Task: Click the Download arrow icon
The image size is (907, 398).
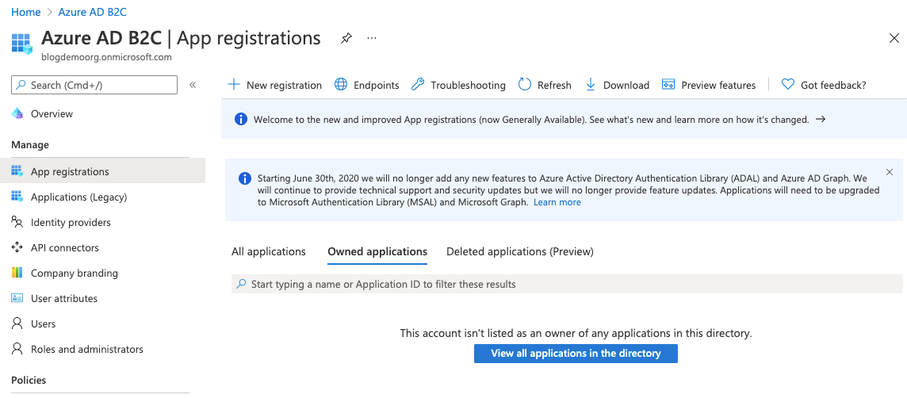Action: pos(591,85)
